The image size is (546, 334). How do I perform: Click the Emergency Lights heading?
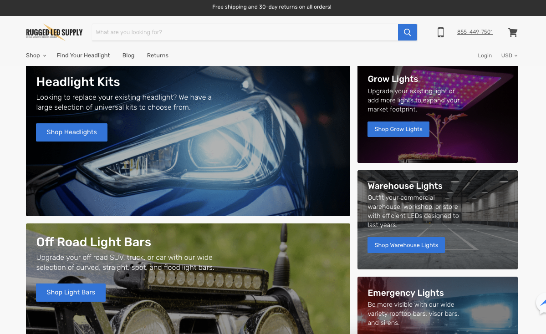click(x=406, y=293)
